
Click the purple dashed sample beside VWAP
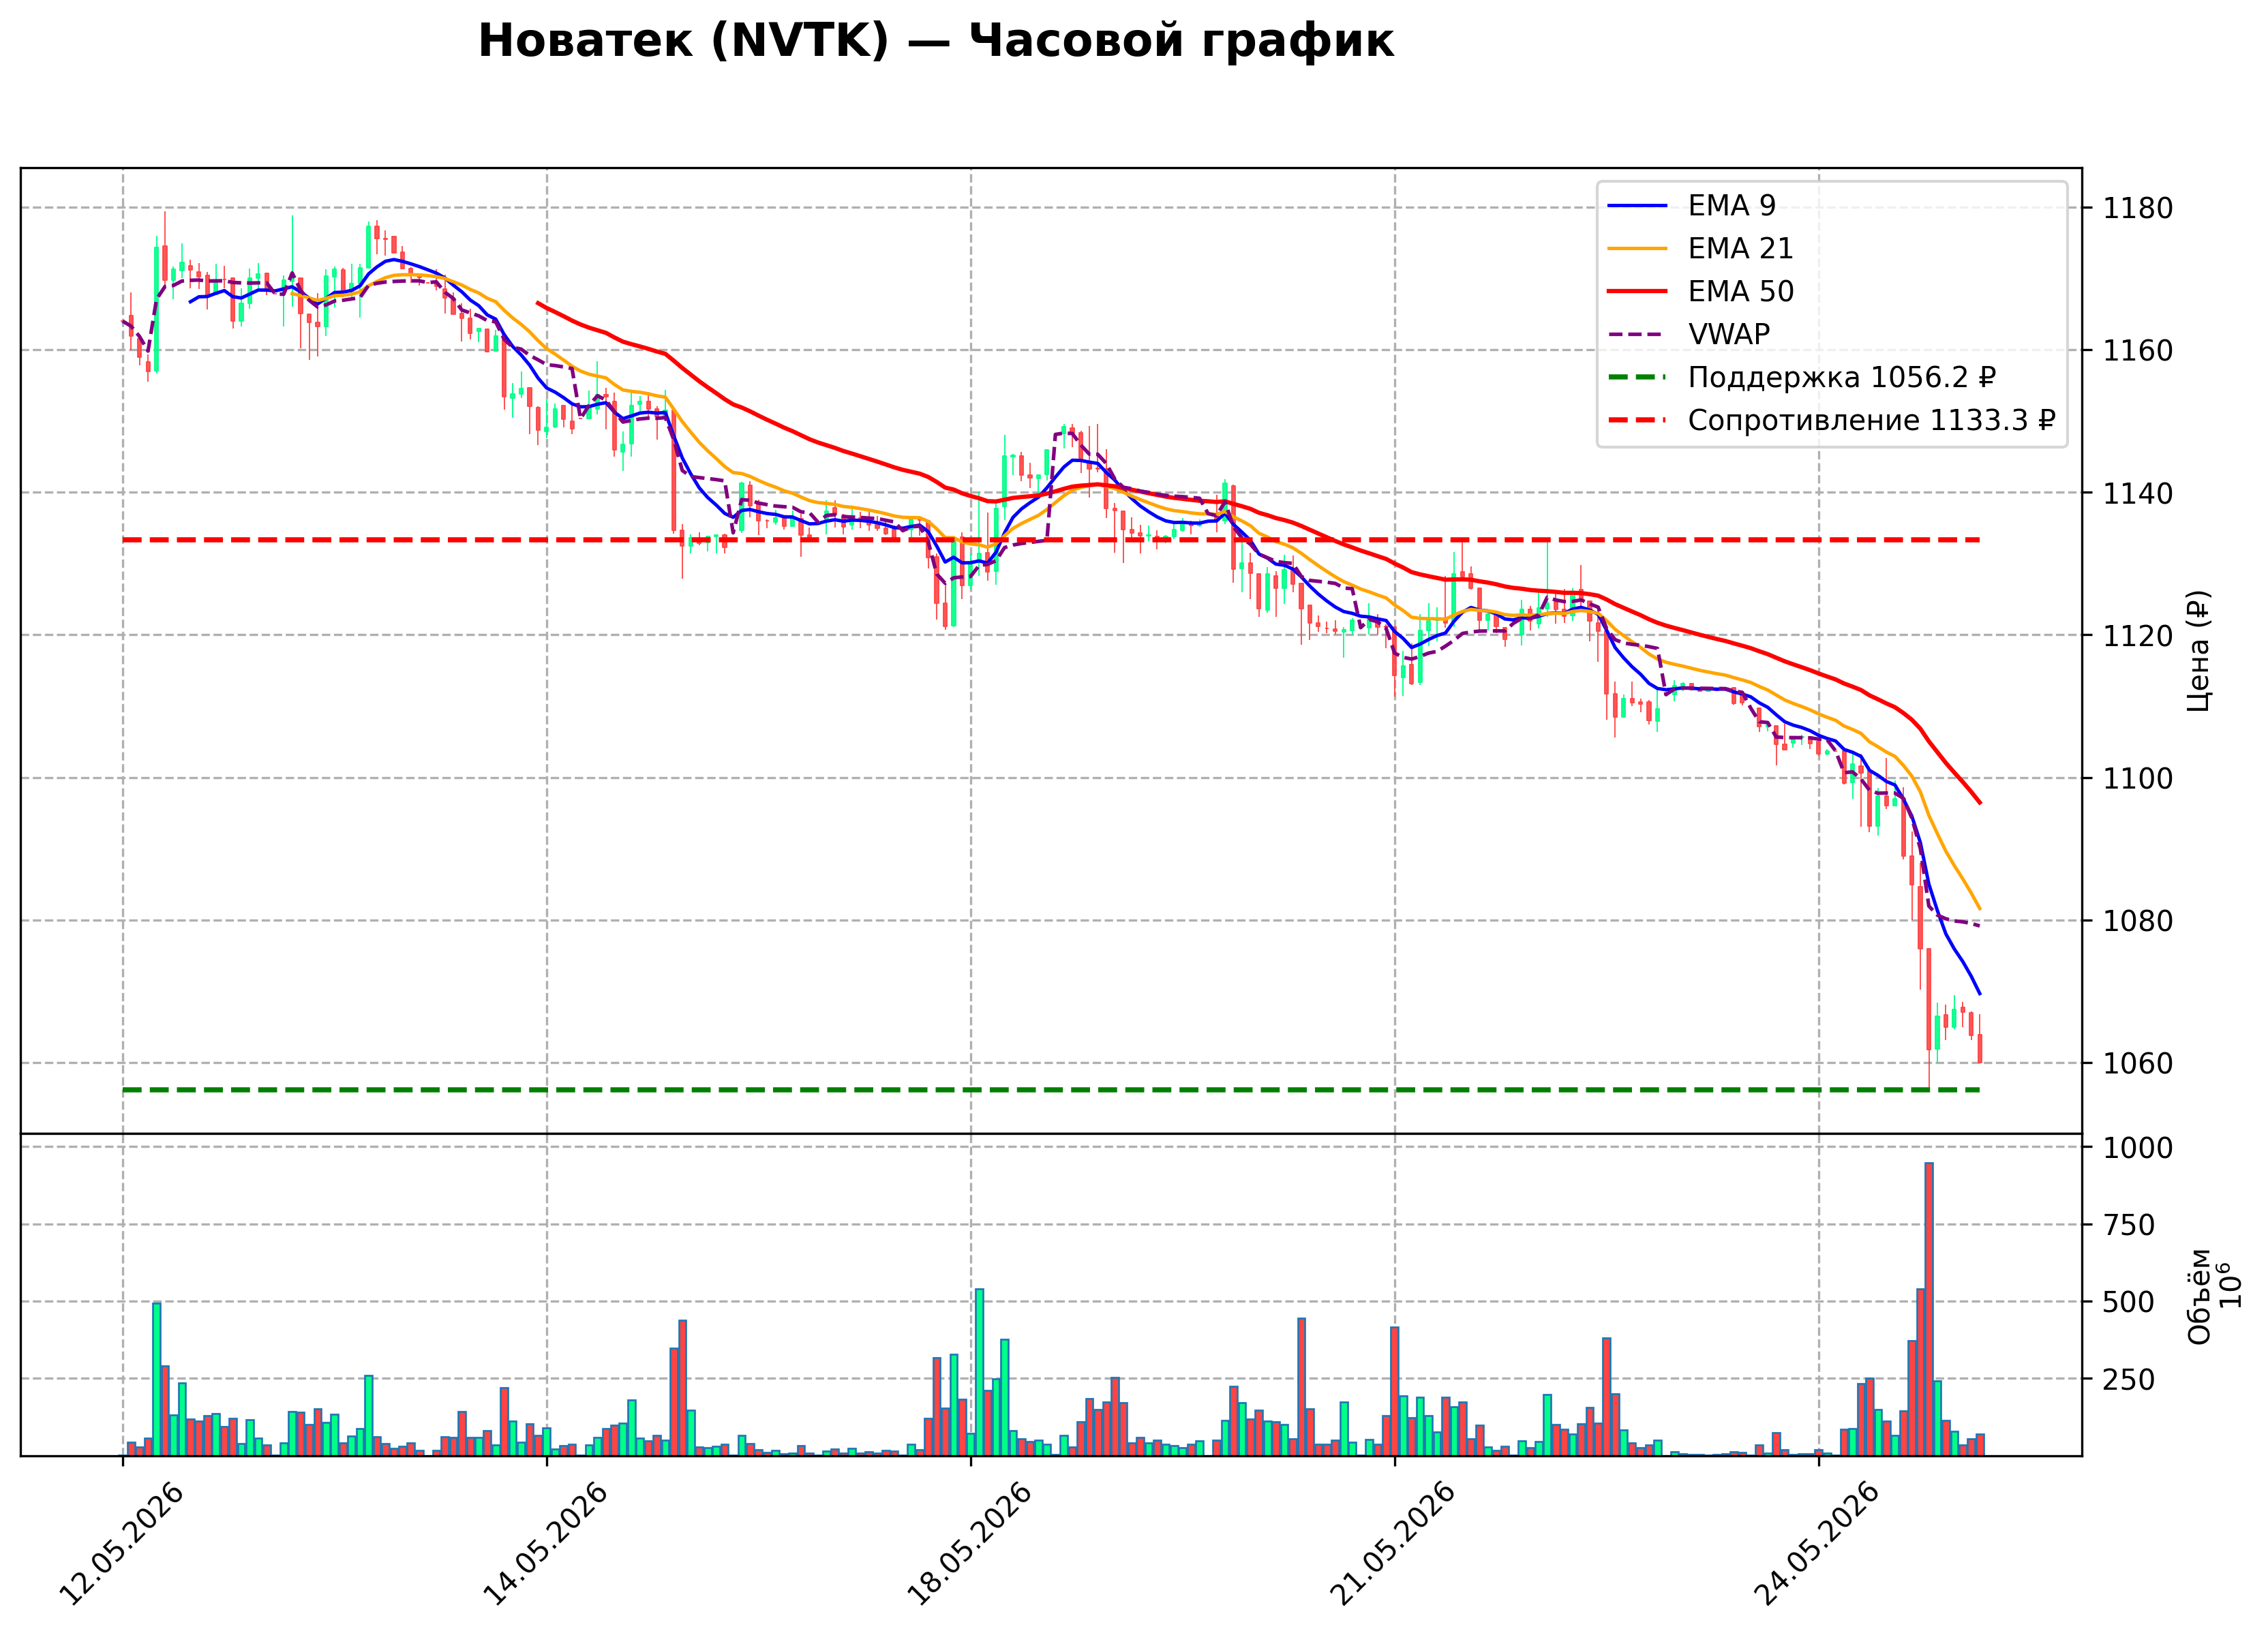pos(1637,335)
